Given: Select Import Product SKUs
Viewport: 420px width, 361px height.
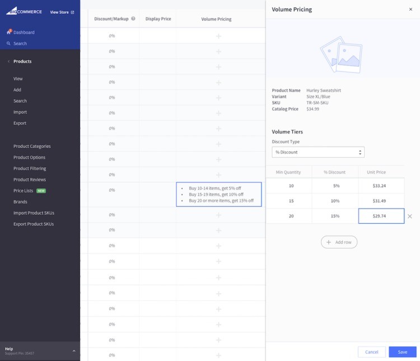Looking at the screenshot, I should pyautogui.click(x=34, y=213).
